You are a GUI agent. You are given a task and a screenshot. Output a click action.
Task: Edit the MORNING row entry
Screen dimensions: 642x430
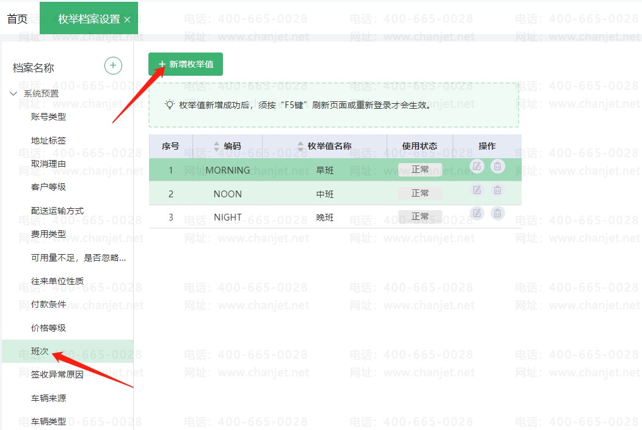pos(477,166)
